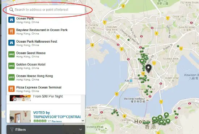Click the green house marker near Mong Kok
This screenshot has width=199, height=134.
coord(142,61)
